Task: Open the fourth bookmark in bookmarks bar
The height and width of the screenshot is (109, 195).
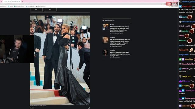Action: [30, 6]
